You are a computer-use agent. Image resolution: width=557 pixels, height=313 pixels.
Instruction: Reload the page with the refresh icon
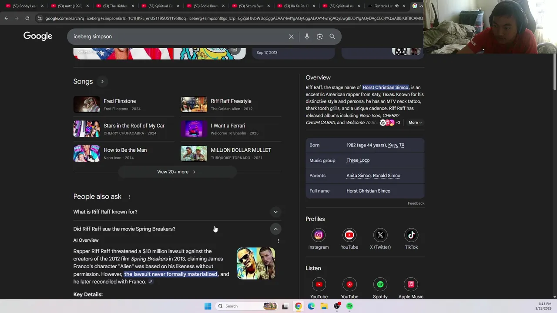point(27,18)
